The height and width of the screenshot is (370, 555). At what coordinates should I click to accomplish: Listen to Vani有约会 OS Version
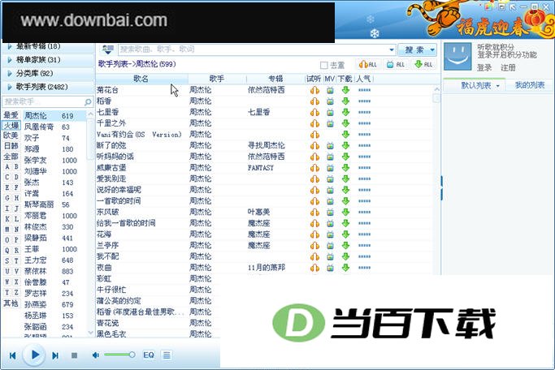click(314, 135)
